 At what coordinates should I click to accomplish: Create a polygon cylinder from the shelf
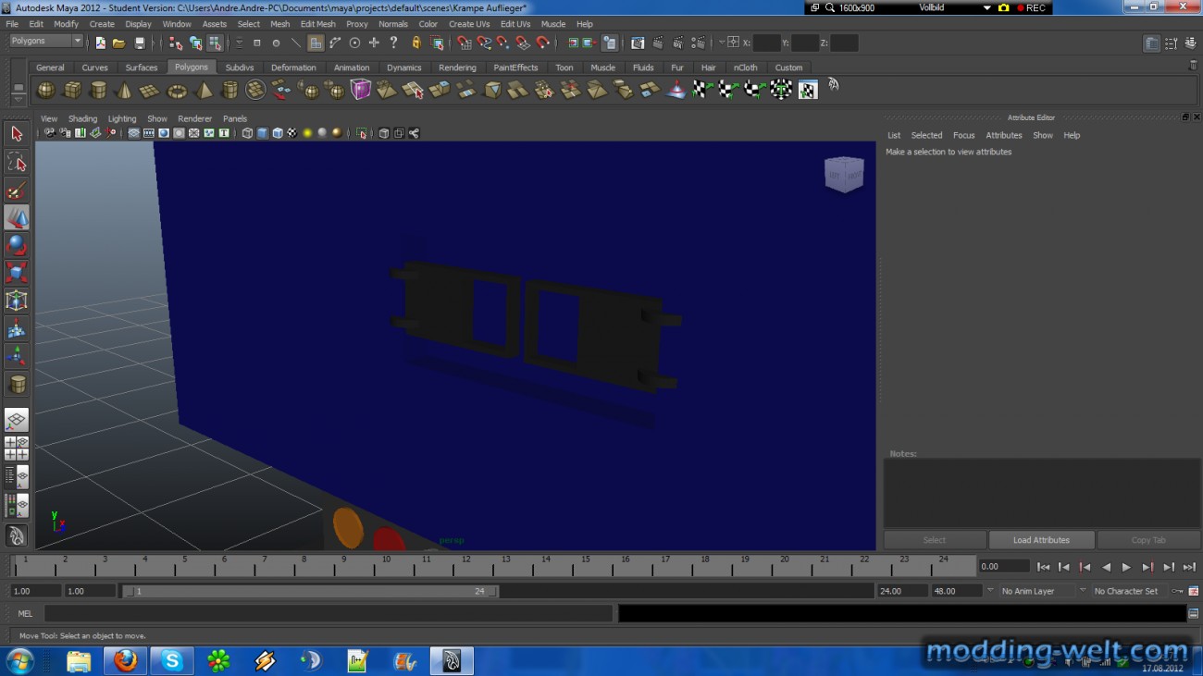[97, 90]
